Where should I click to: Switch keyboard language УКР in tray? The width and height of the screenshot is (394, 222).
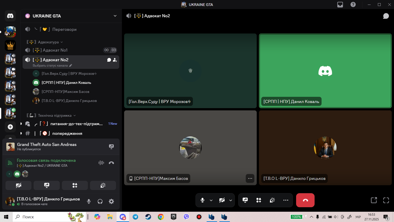[358, 217]
